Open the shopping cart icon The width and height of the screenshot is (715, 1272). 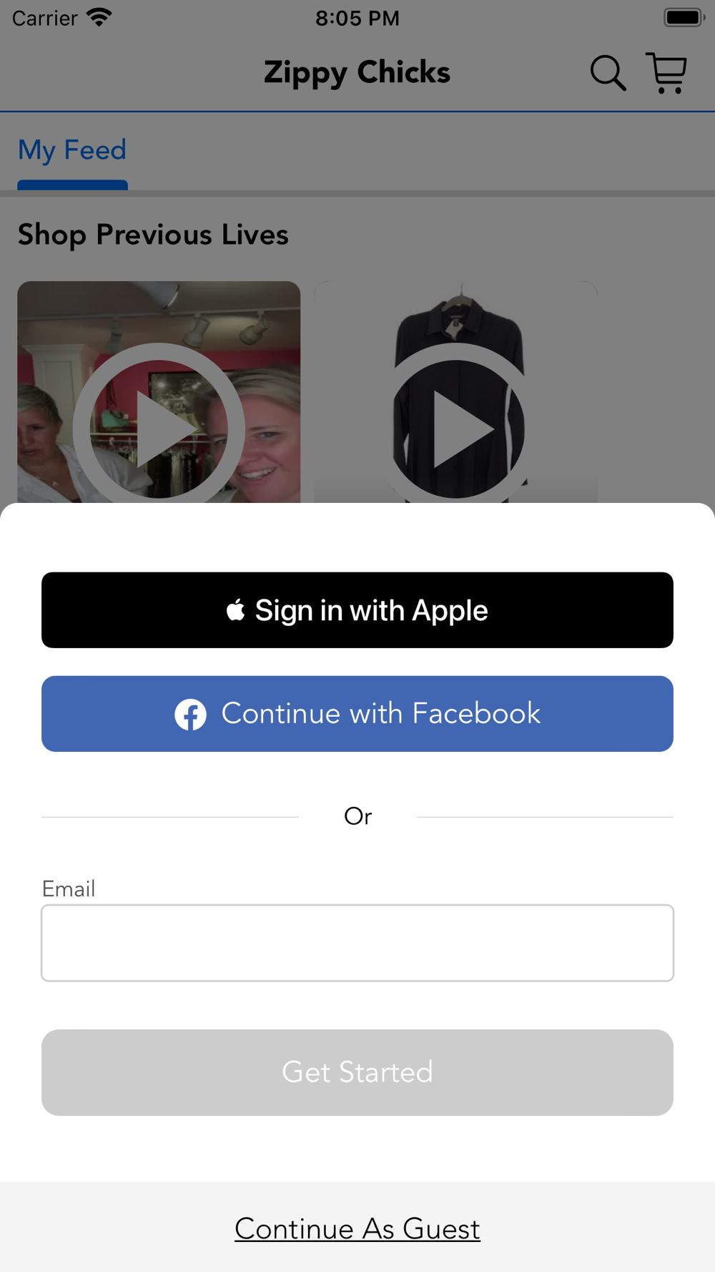666,73
